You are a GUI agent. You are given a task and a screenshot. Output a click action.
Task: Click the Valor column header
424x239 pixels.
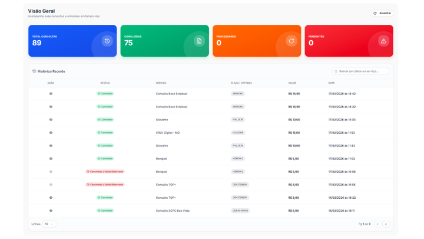point(292,83)
